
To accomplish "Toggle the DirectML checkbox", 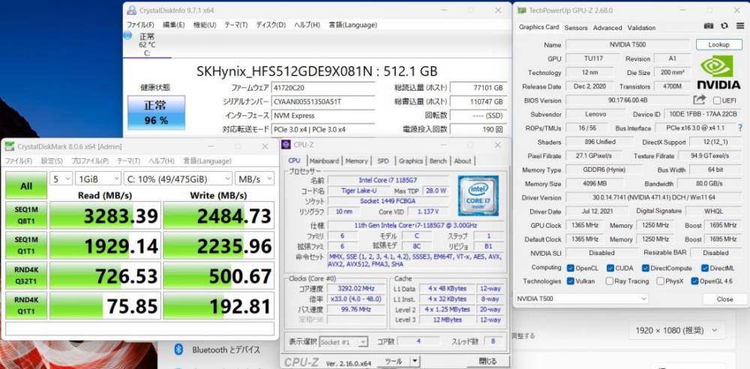I will 704,268.
